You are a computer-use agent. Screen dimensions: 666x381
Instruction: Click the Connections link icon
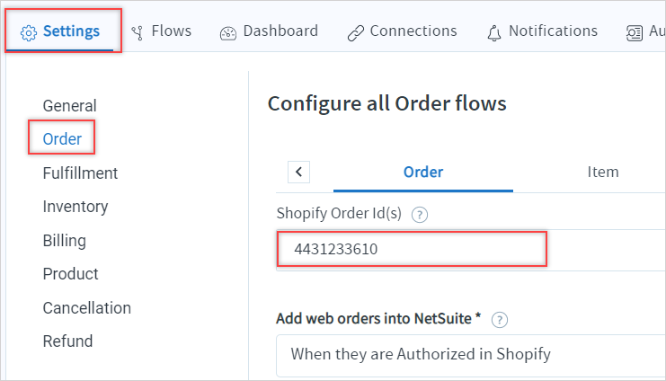(356, 33)
